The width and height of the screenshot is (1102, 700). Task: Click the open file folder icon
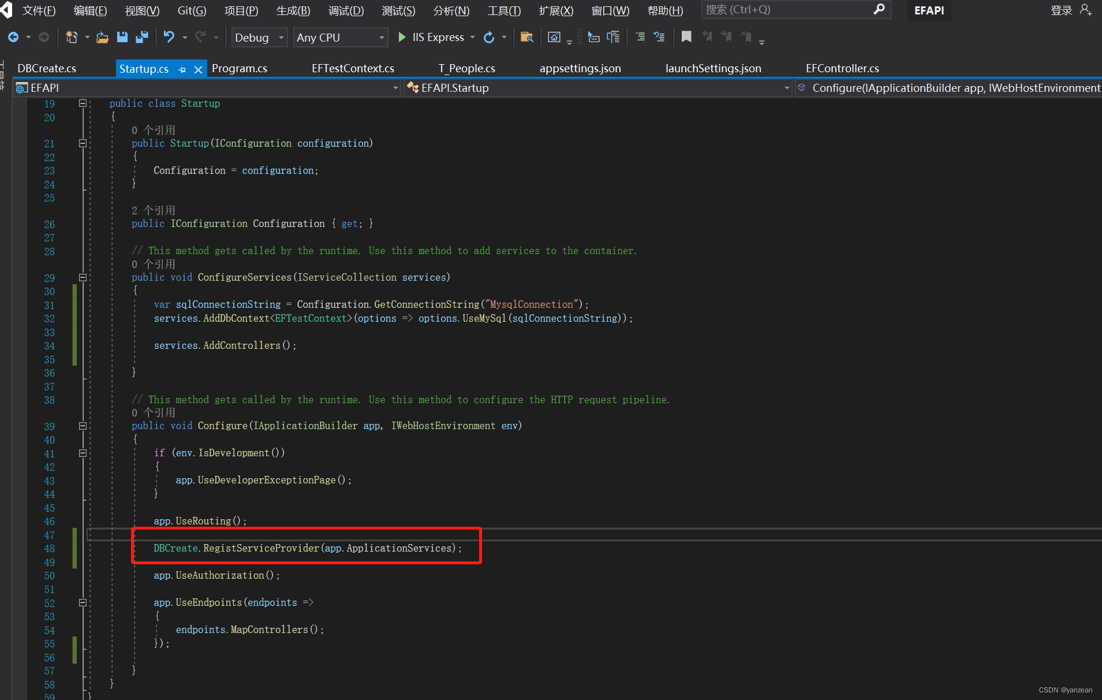[x=102, y=38]
